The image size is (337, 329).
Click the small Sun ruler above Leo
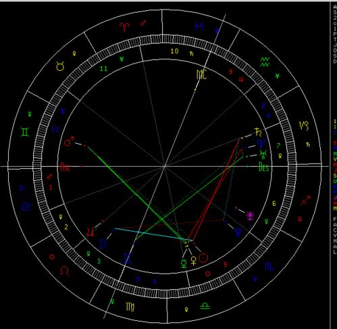52,257
